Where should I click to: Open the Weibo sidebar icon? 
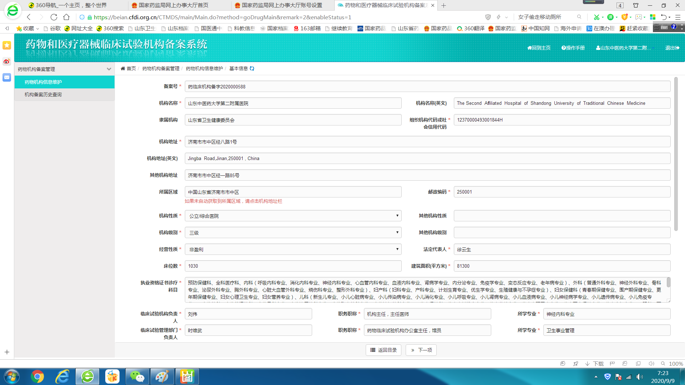(x=7, y=61)
